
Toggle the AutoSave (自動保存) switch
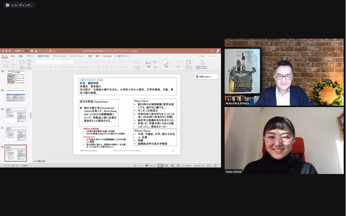point(25,51)
